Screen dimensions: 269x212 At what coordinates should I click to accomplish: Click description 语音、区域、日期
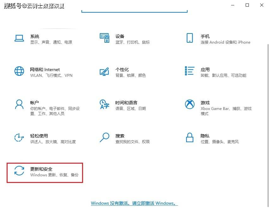131,108
